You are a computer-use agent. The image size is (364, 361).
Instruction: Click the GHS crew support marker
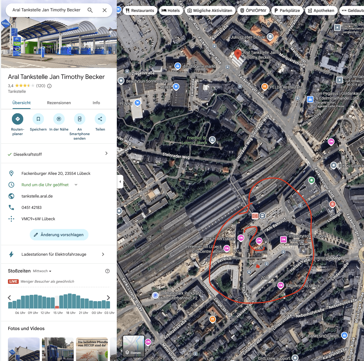295,358
